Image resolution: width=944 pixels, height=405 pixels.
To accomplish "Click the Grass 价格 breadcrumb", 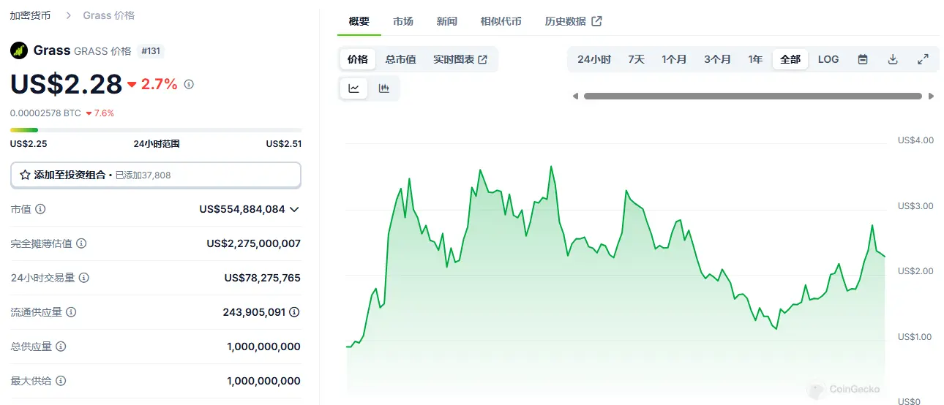I will [x=109, y=15].
